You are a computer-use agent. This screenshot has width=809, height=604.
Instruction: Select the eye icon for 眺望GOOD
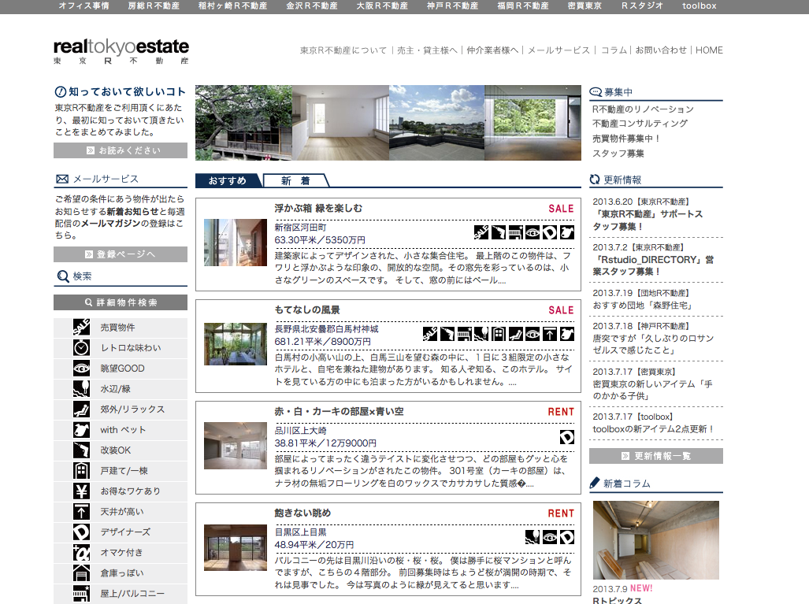81,368
